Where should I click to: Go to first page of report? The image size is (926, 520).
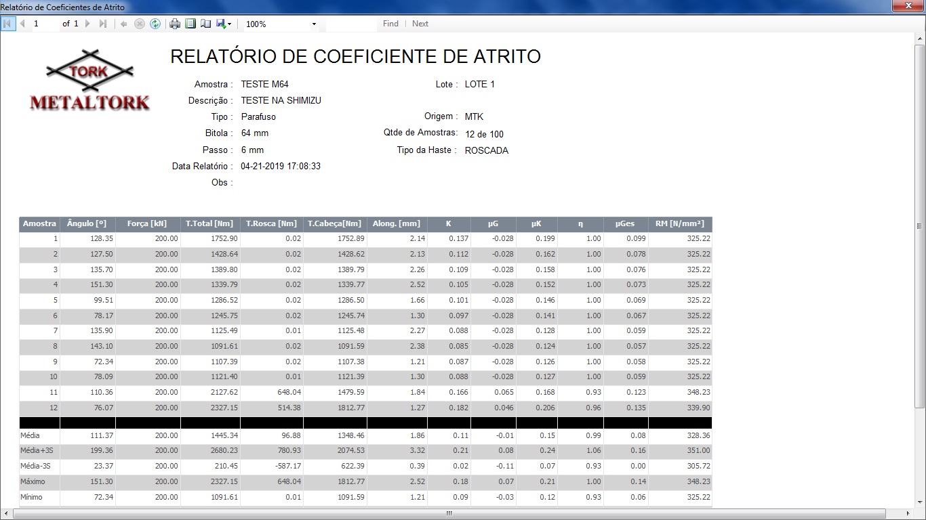pyautogui.click(x=8, y=24)
